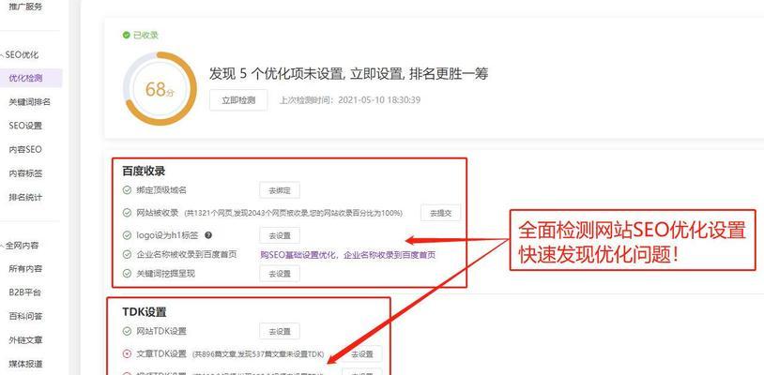
Task: Click the 发现 5 个优化项未设置 headline
Action: click(x=349, y=74)
